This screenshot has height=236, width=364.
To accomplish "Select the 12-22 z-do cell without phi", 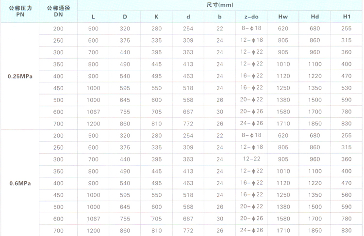I will (251, 159).
